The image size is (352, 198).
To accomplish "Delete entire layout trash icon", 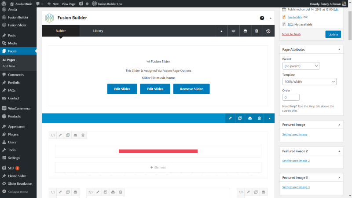I will point(257,31).
